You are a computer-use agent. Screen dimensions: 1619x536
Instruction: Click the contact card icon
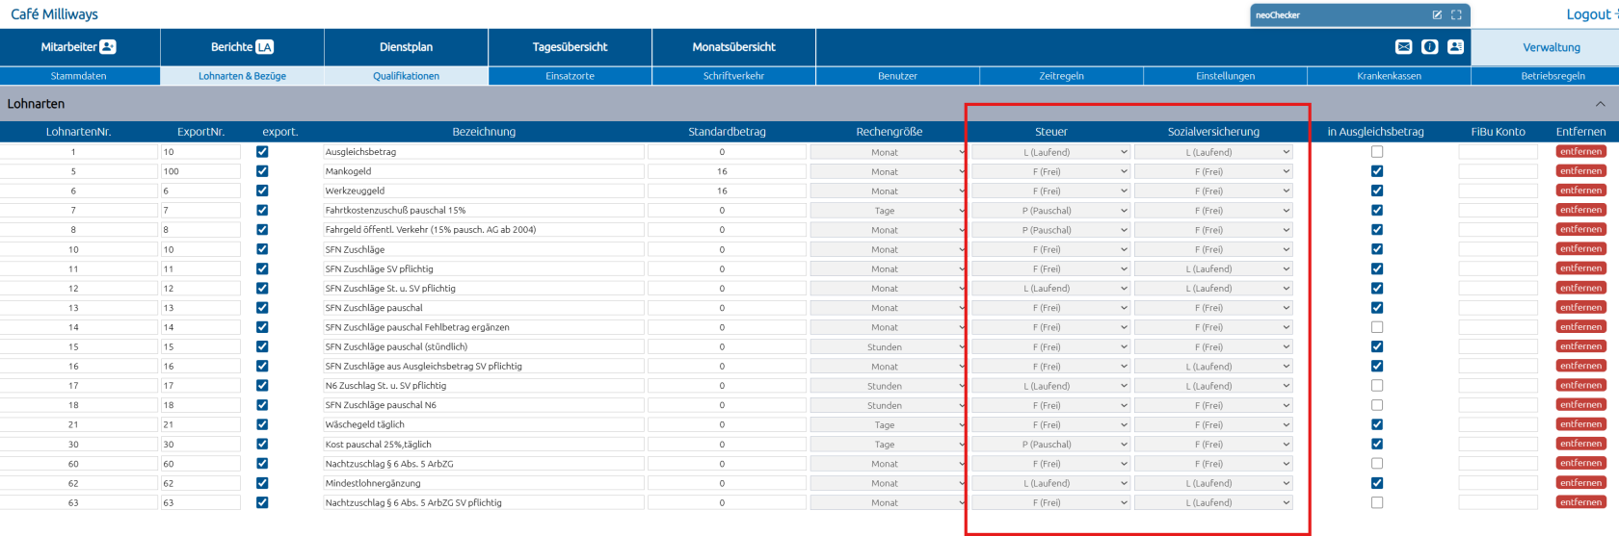click(1455, 47)
